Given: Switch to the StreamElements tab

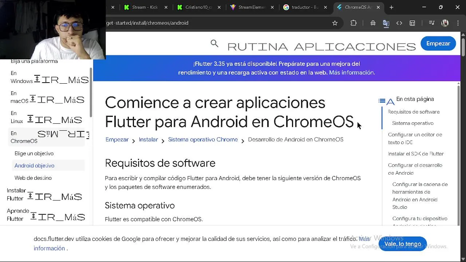Looking at the screenshot, I should (252, 7).
